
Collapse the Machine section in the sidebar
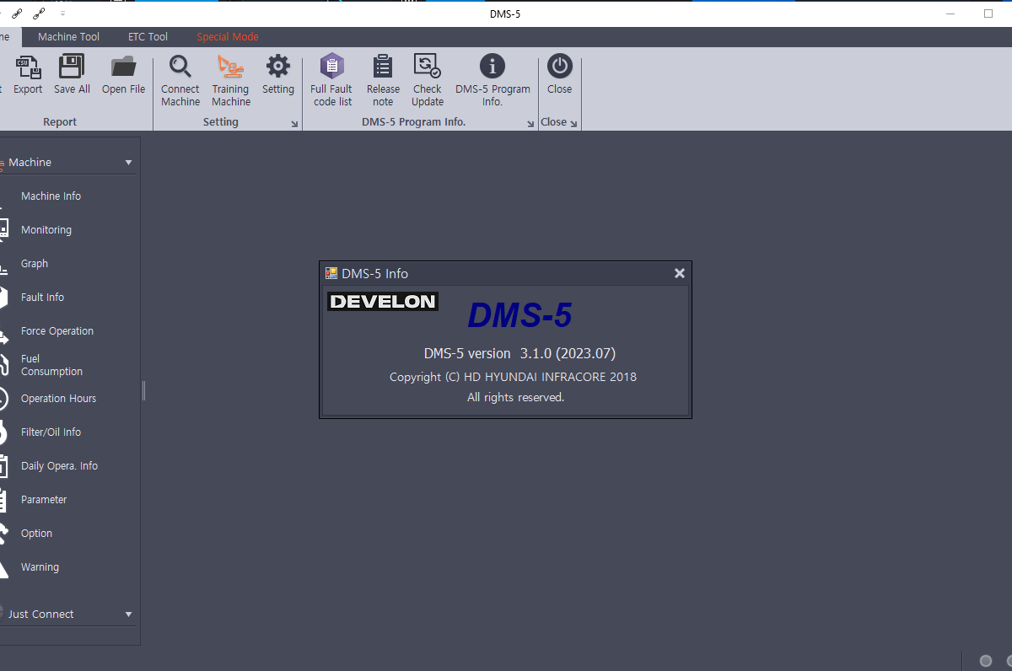click(128, 162)
